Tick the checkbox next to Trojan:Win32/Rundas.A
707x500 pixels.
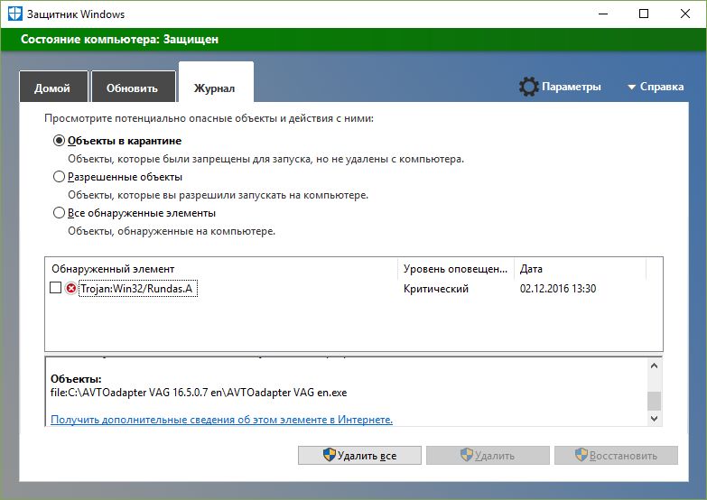pyautogui.click(x=56, y=289)
